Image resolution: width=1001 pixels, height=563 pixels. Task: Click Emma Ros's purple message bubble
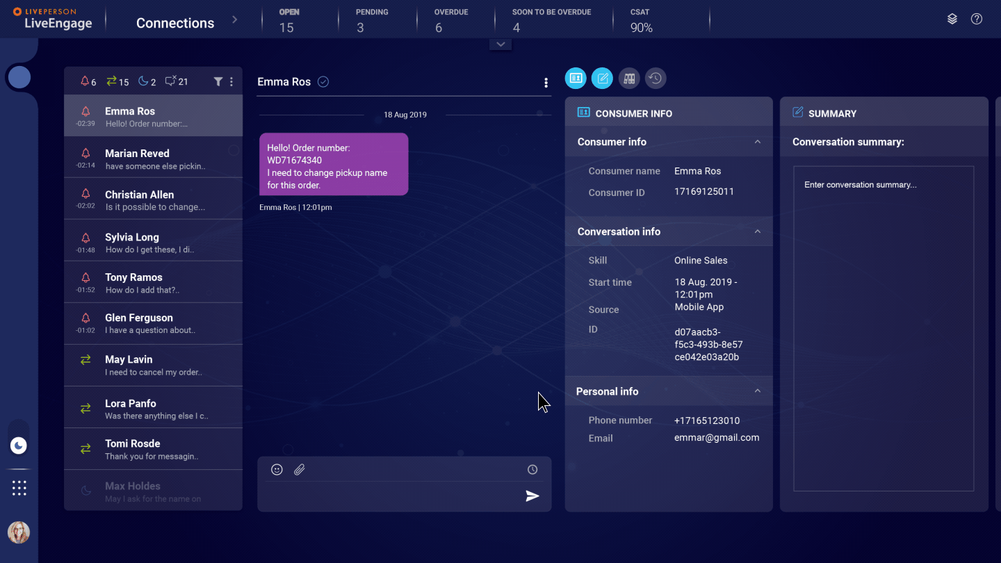(334, 164)
